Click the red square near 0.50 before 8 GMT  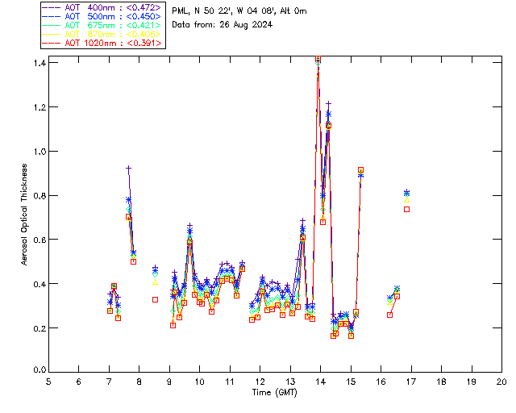click(x=133, y=261)
